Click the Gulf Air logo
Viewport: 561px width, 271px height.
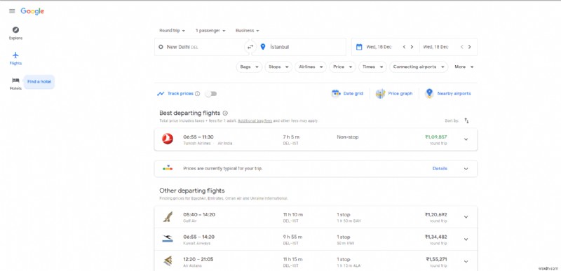(x=168, y=216)
